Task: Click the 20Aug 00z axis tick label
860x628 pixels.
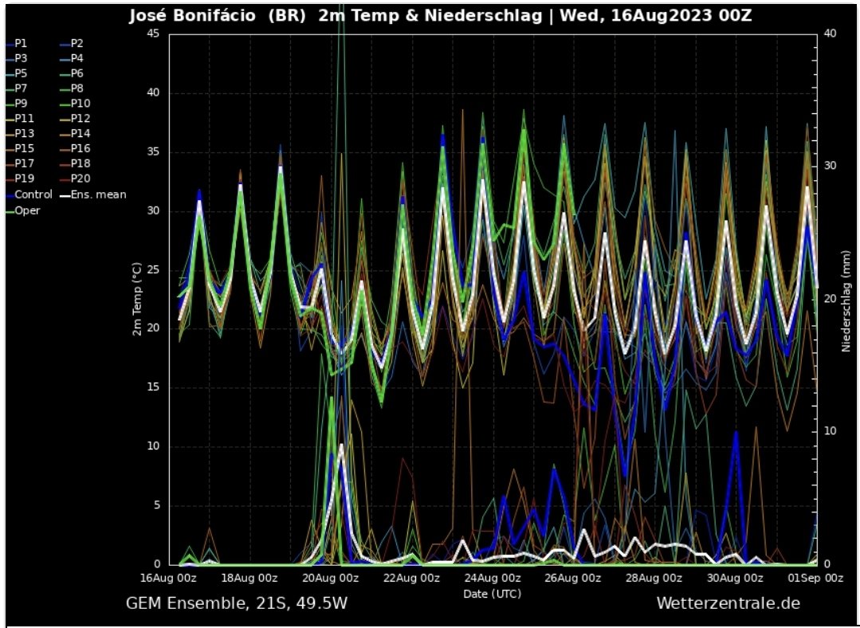Action: point(332,578)
